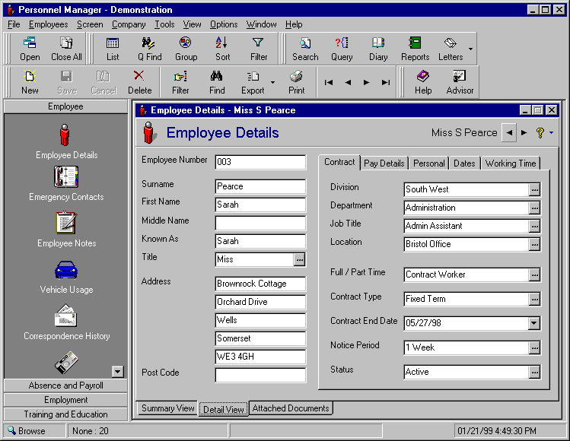Open the Tools menu
This screenshot has width=570, height=441.
[164, 24]
